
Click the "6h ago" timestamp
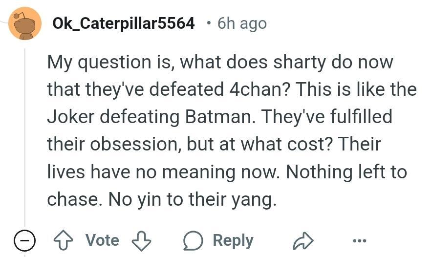(242, 23)
